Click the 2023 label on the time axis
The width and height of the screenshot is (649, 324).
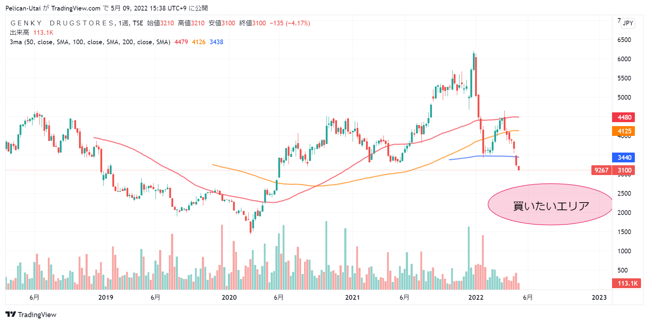(599, 298)
